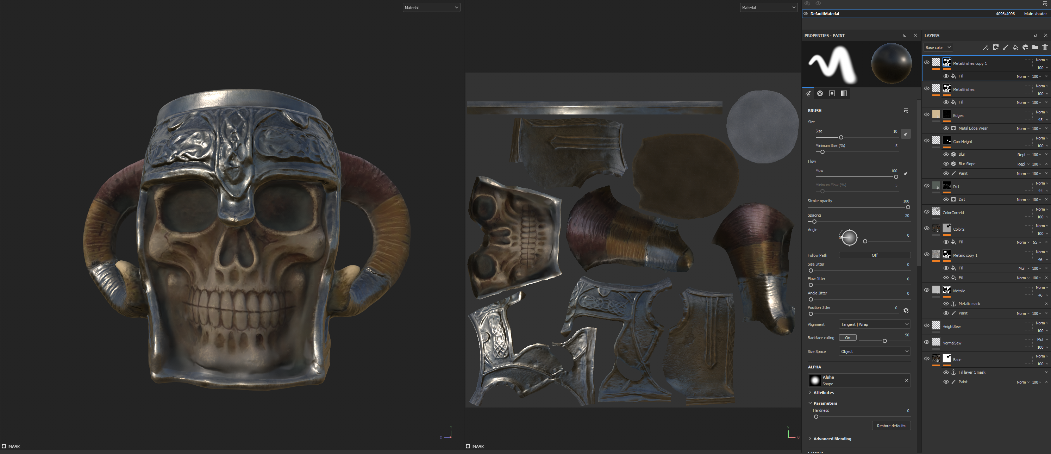Click the smart material icon in Layers toolbar

(1025, 47)
